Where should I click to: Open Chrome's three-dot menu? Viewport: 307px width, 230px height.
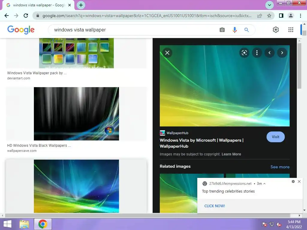click(x=300, y=16)
